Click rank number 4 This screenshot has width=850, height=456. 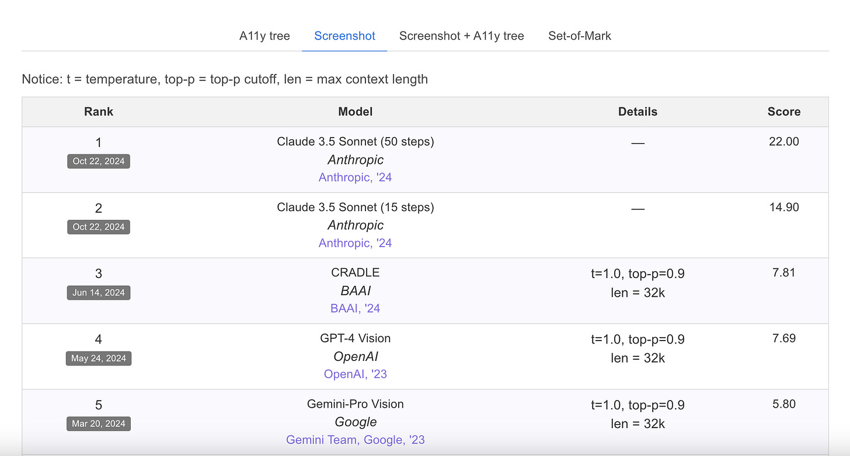[99, 339]
